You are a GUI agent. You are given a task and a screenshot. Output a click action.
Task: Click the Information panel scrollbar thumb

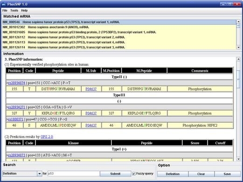238,80
